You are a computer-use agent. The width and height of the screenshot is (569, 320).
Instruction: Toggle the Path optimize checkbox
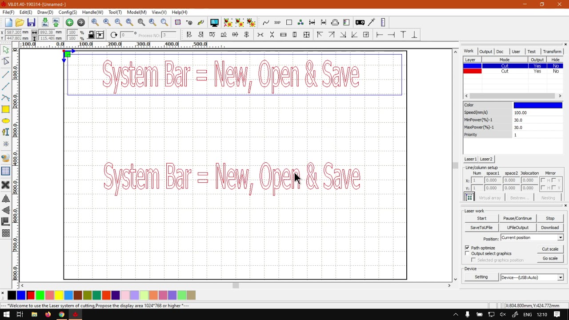467,248
